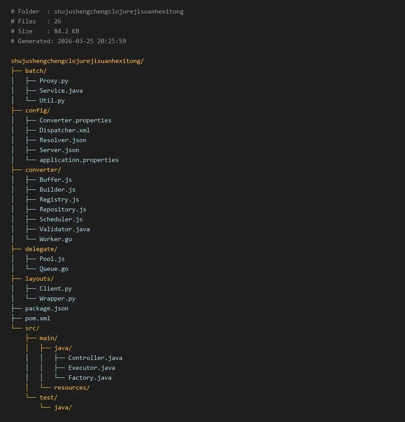Open Scheduler.js in converter folder
Viewport: 405px width, 422px height.
pyautogui.click(x=61, y=219)
